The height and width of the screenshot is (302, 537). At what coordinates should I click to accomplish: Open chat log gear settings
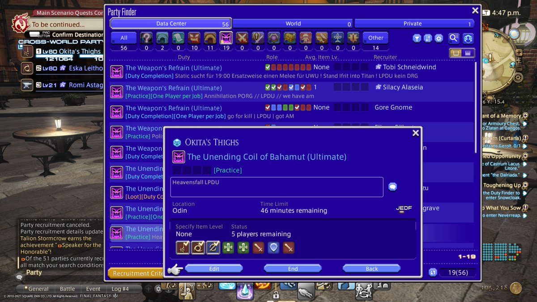coord(158,289)
